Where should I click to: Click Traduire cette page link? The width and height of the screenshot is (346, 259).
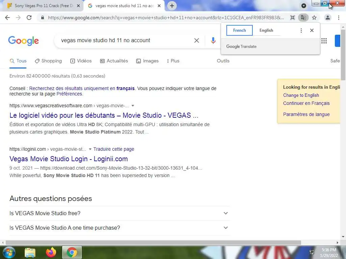point(114,149)
